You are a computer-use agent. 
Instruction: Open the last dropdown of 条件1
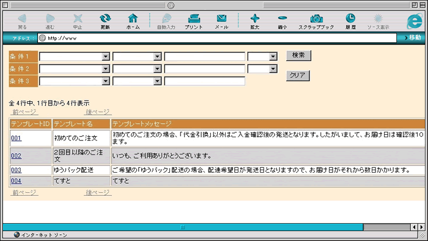[x=262, y=57]
